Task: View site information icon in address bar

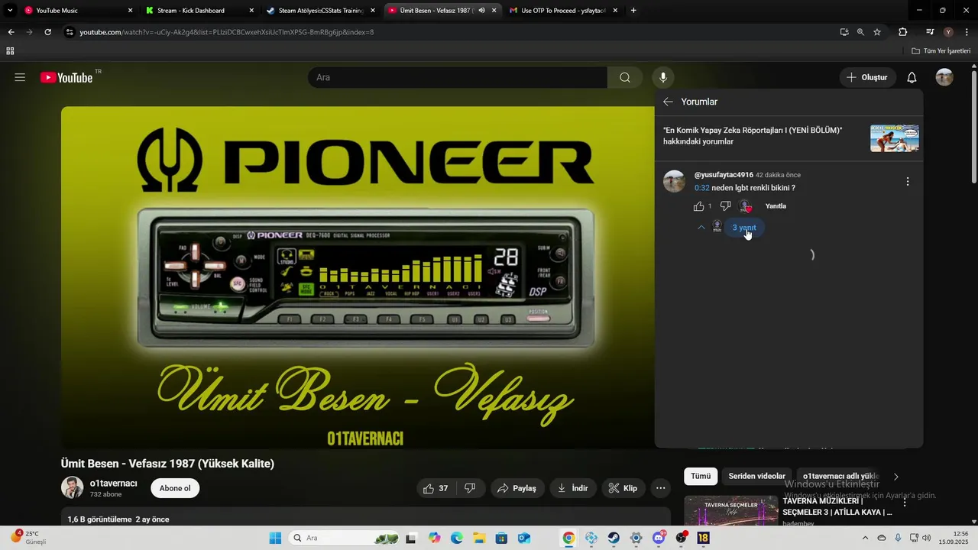Action: (x=70, y=32)
